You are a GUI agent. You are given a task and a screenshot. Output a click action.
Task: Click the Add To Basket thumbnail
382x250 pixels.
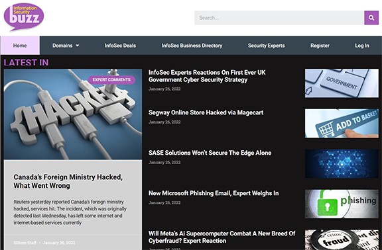click(342, 124)
